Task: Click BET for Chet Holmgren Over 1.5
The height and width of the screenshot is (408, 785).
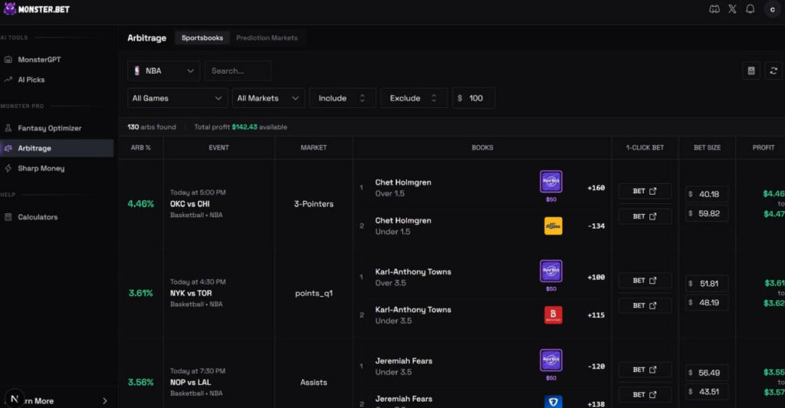Action: tap(644, 191)
